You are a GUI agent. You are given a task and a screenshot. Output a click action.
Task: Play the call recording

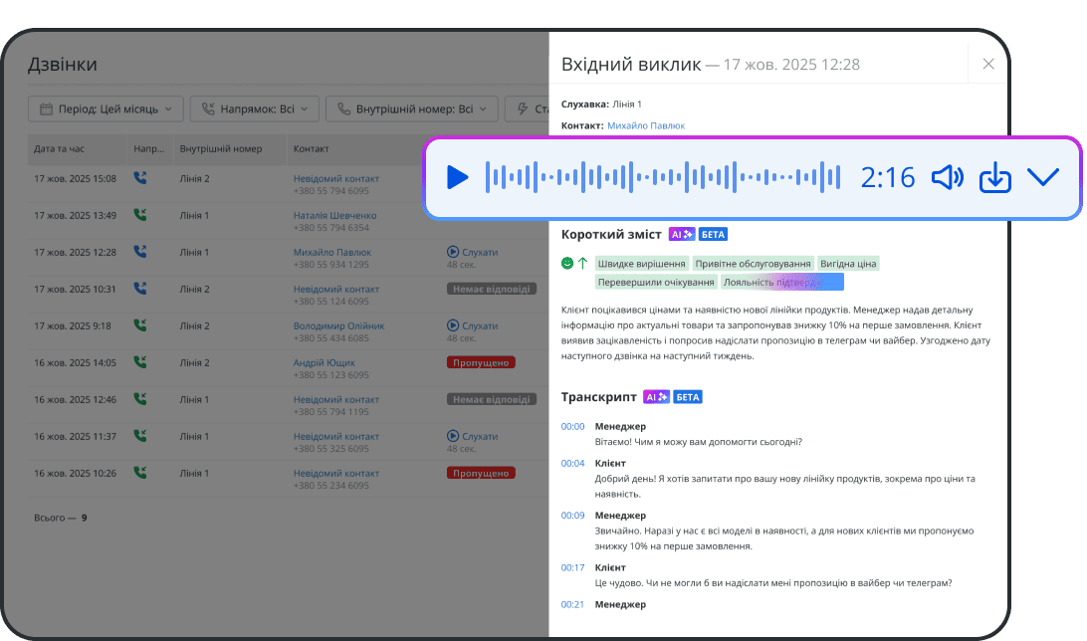coord(457,178)
